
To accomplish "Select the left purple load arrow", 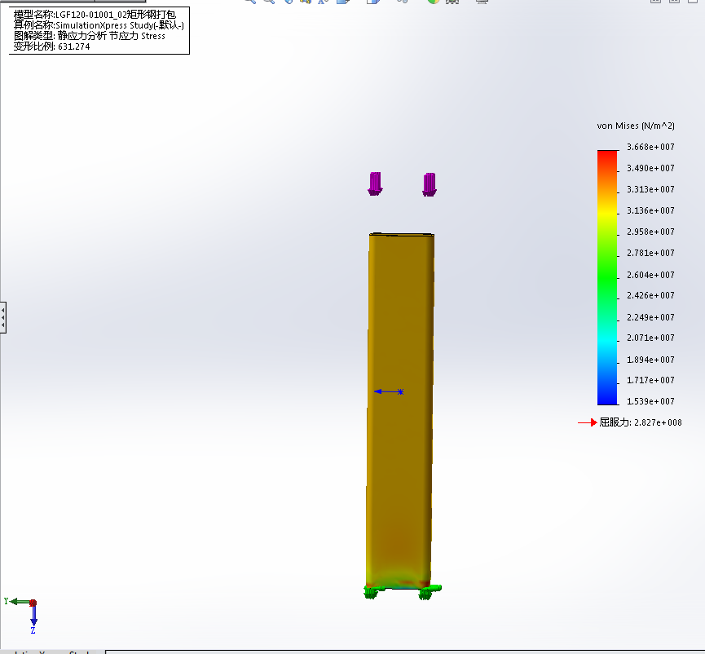I will [x=375, y=183].
